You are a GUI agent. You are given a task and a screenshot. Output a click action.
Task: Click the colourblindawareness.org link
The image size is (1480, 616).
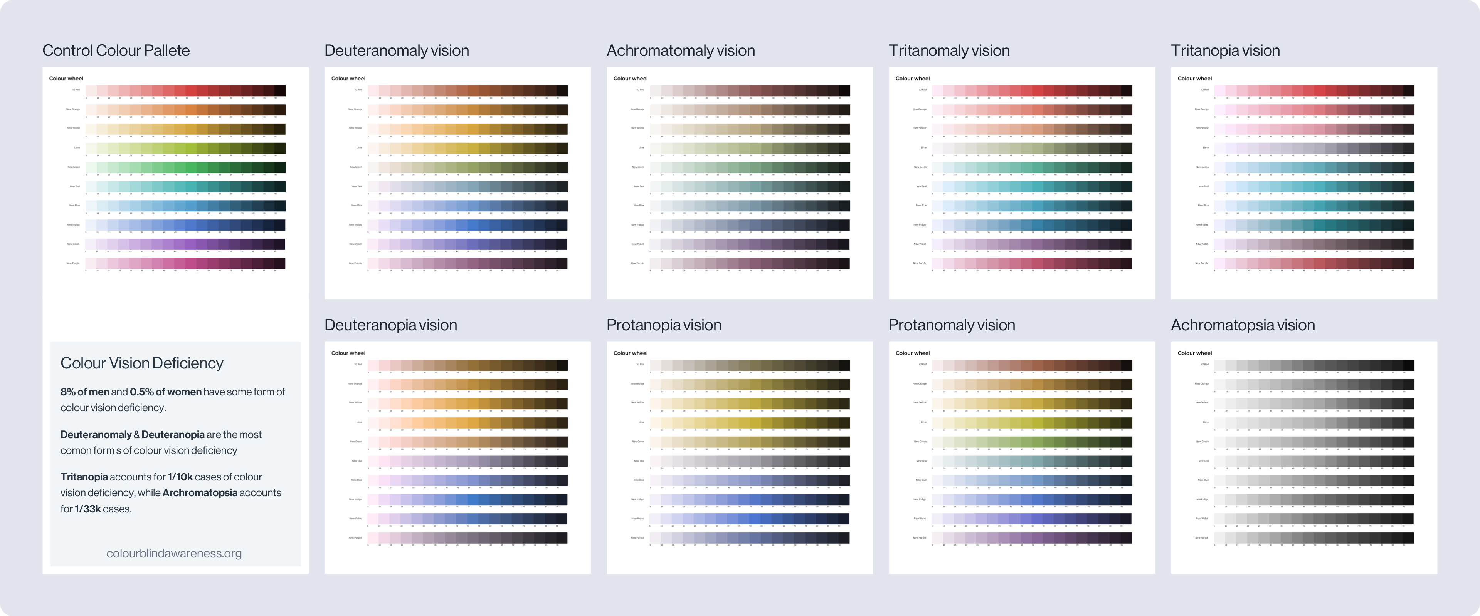point(173,553)
